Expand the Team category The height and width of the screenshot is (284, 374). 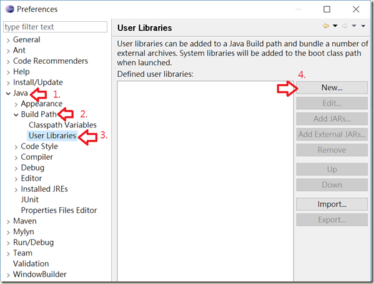pyautogui.click(x=8, y=253)
